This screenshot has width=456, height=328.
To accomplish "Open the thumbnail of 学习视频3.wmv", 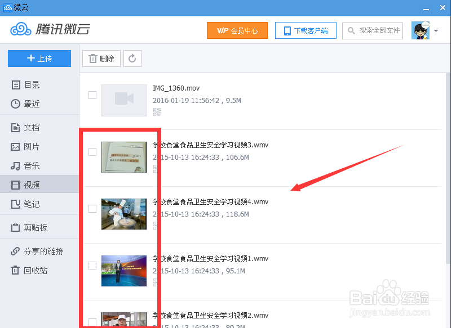I will click(124, 157).
